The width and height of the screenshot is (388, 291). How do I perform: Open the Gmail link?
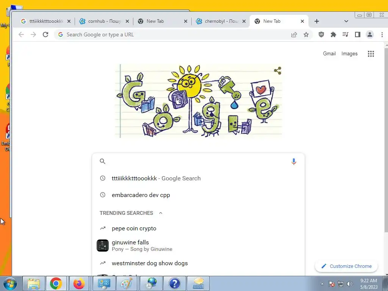click(329, 54)
